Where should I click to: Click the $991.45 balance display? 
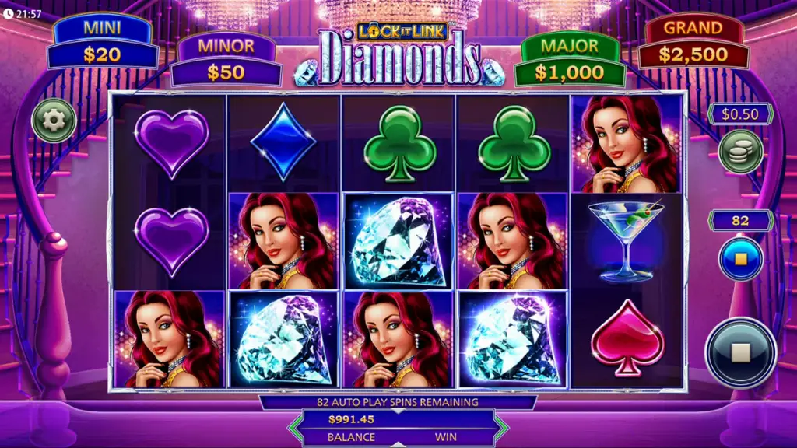(x=351, y=419)
